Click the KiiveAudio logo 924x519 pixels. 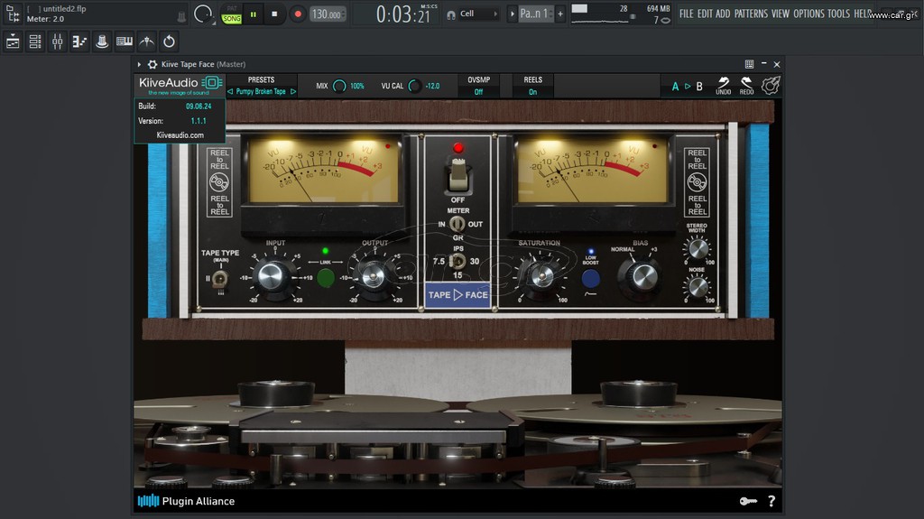tap(180, 84)
